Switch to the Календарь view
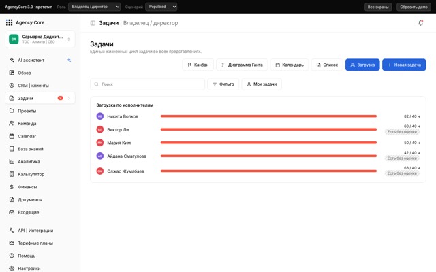This screenshot has height=272, width=436. pyautogui.click(x=290, y=65)
